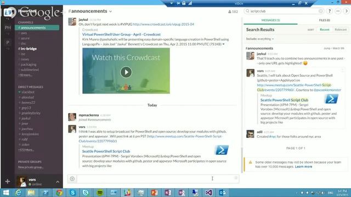The height and width of the screenshot is (197, 351).
Task: Open direct message with zoken
Action: coord(25,144)
